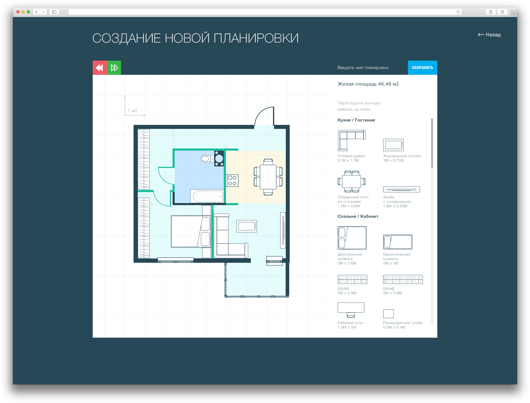The height and width of the screenshot is (403, 530).
Task: Choose the 2M x 0.6M wardrobe icon
Action: 352,279
